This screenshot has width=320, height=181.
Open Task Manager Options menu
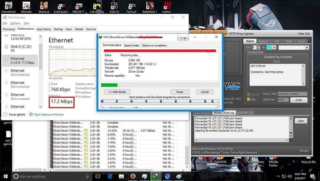coord(15,23)
